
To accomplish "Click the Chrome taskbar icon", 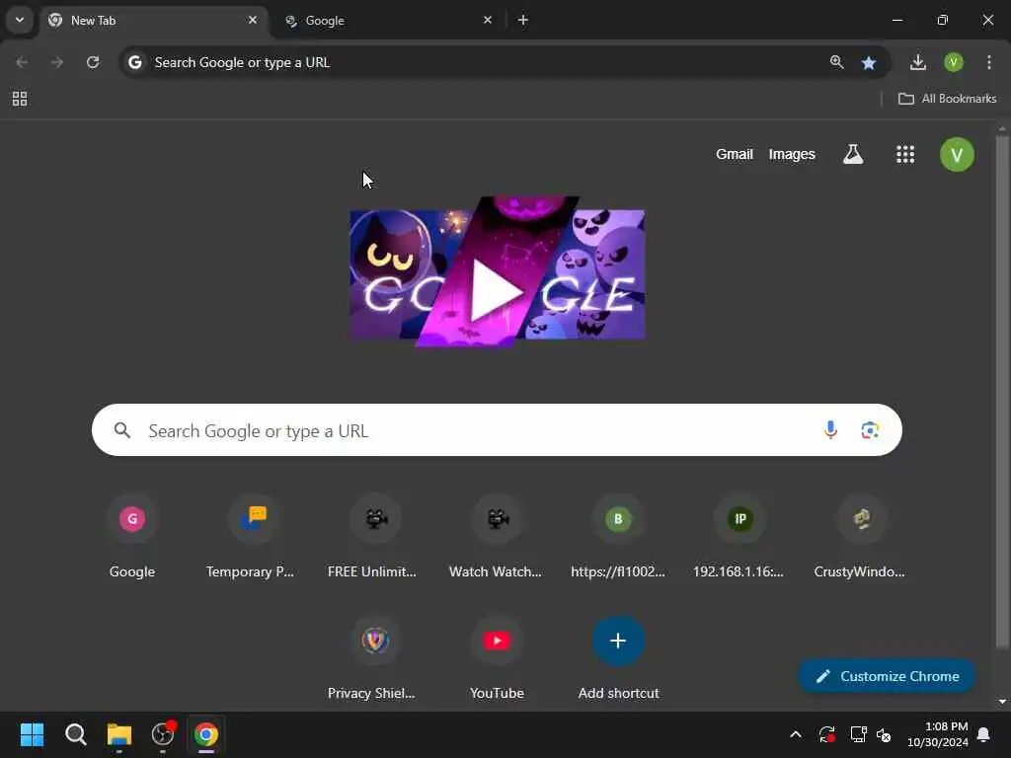I will click(205, 734).
